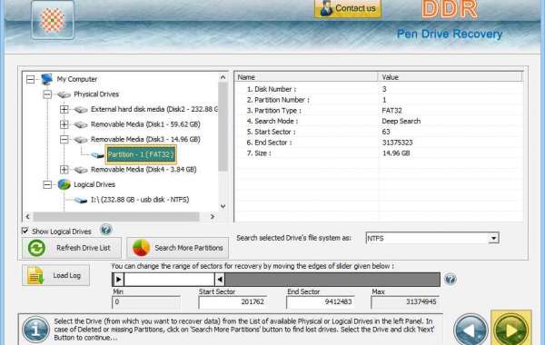Click tree scrollbar up arrow

(223, 77)
